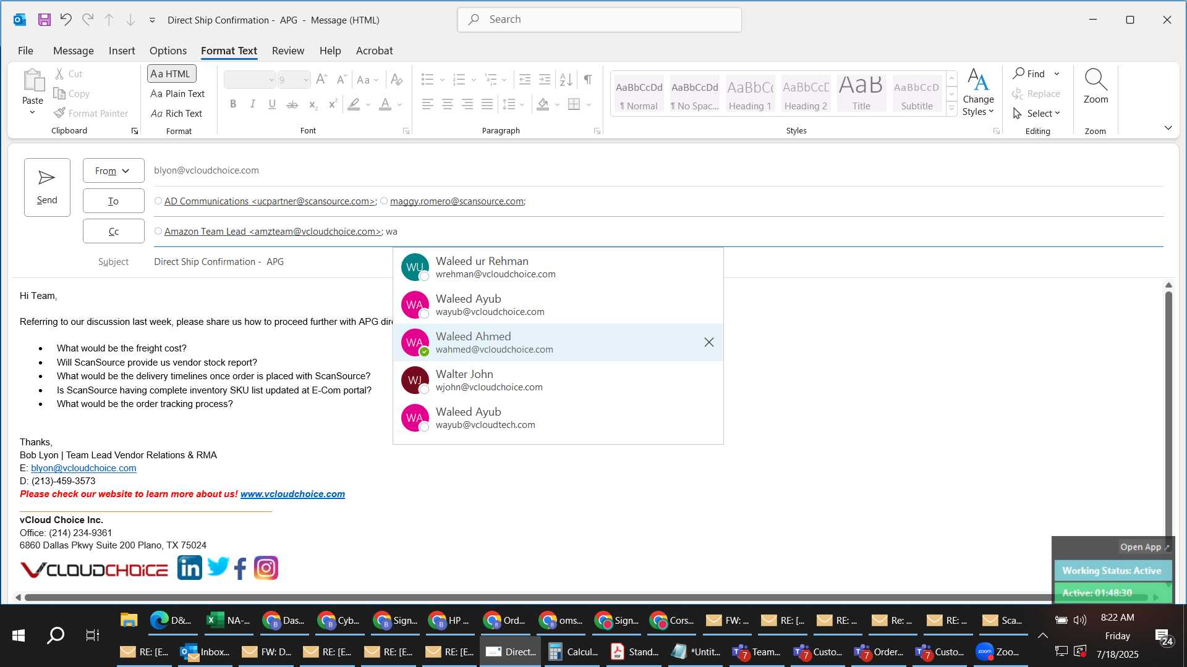
Task: Open the font name combo box
Action: (250, 80)
